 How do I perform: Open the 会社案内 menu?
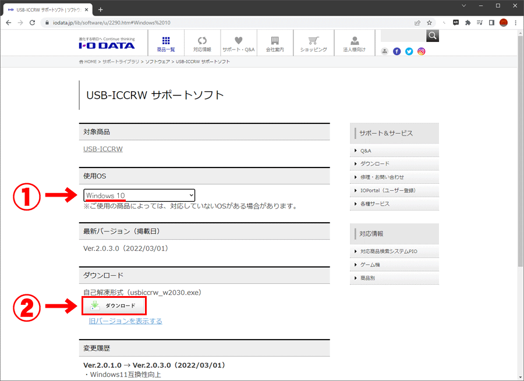click(x=275, y=44)
